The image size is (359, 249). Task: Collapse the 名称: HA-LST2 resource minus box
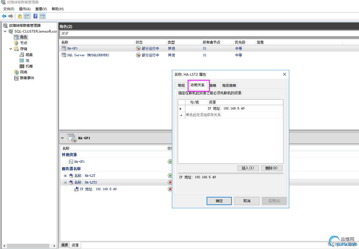(x=65, y=182)
